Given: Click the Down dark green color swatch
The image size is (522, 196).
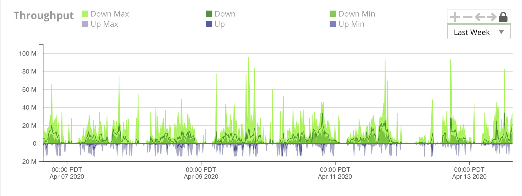Looking at the screenshot, I should pyautogui.click(x=209, y=14).
